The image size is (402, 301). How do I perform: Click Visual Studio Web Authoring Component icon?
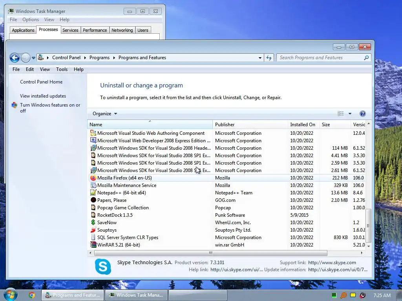click(x=93, y=133)
